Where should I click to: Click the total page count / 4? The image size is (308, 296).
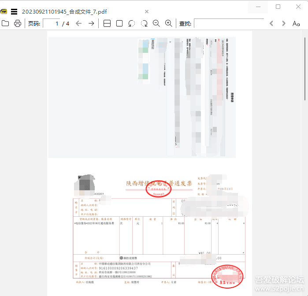(66, 24)
